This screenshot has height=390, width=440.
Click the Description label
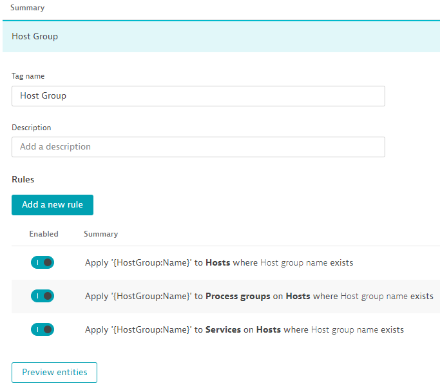[31, 128]
